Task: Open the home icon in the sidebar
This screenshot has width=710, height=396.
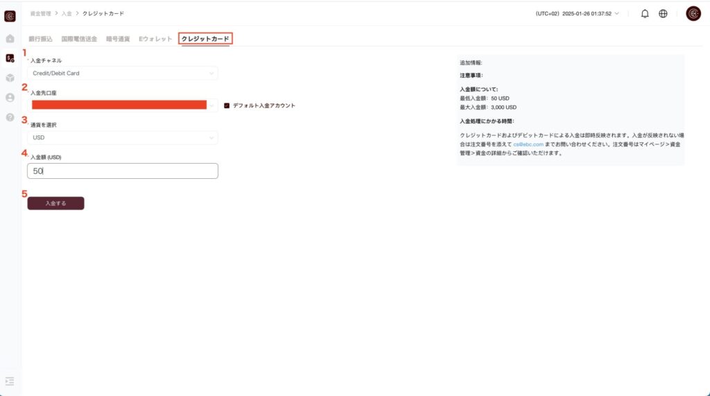Action: pyautogui.click(x=10, y=39)
